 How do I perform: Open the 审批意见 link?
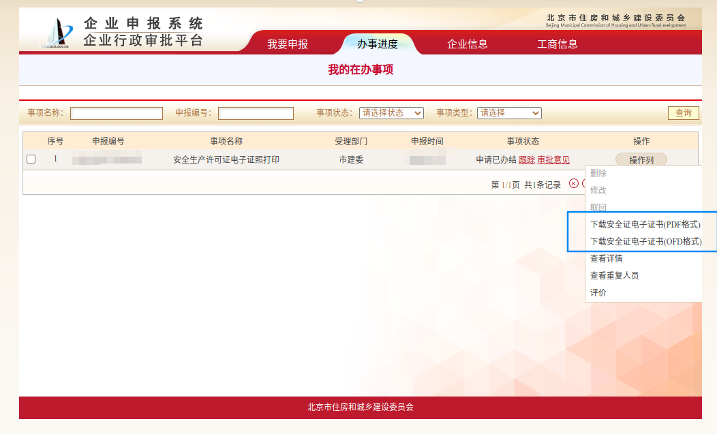coord(553,160)
